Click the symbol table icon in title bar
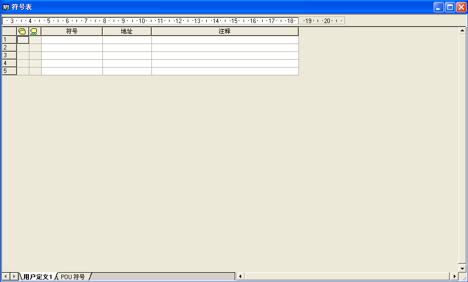The height and width of the screenshot is (282, 468). point(6,7)
